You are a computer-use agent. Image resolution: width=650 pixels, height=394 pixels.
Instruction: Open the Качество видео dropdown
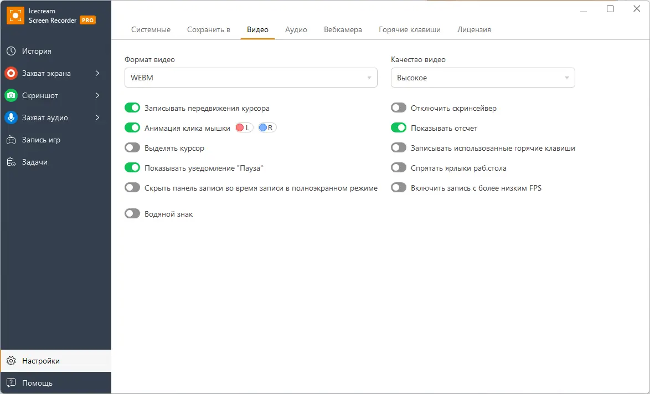pos(483,78)
